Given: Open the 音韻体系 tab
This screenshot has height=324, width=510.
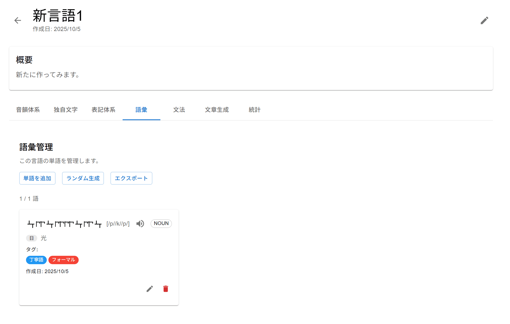Looking at the screenshot, I should pyautogui.click(x=28, y=110).
